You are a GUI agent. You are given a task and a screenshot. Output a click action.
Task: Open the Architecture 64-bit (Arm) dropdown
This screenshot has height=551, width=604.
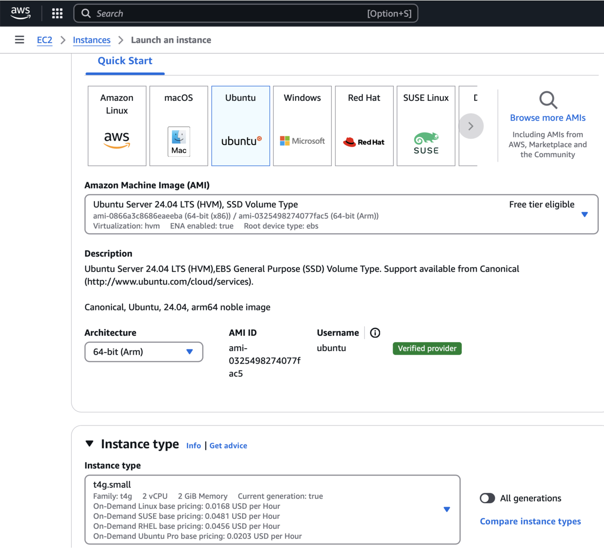coord(144,352)
